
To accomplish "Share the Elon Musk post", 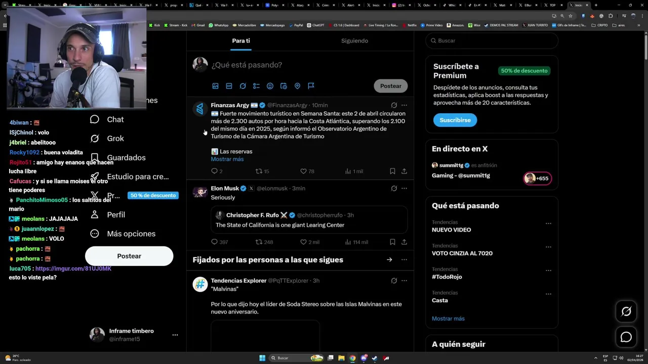I will [x=404, y=242].
